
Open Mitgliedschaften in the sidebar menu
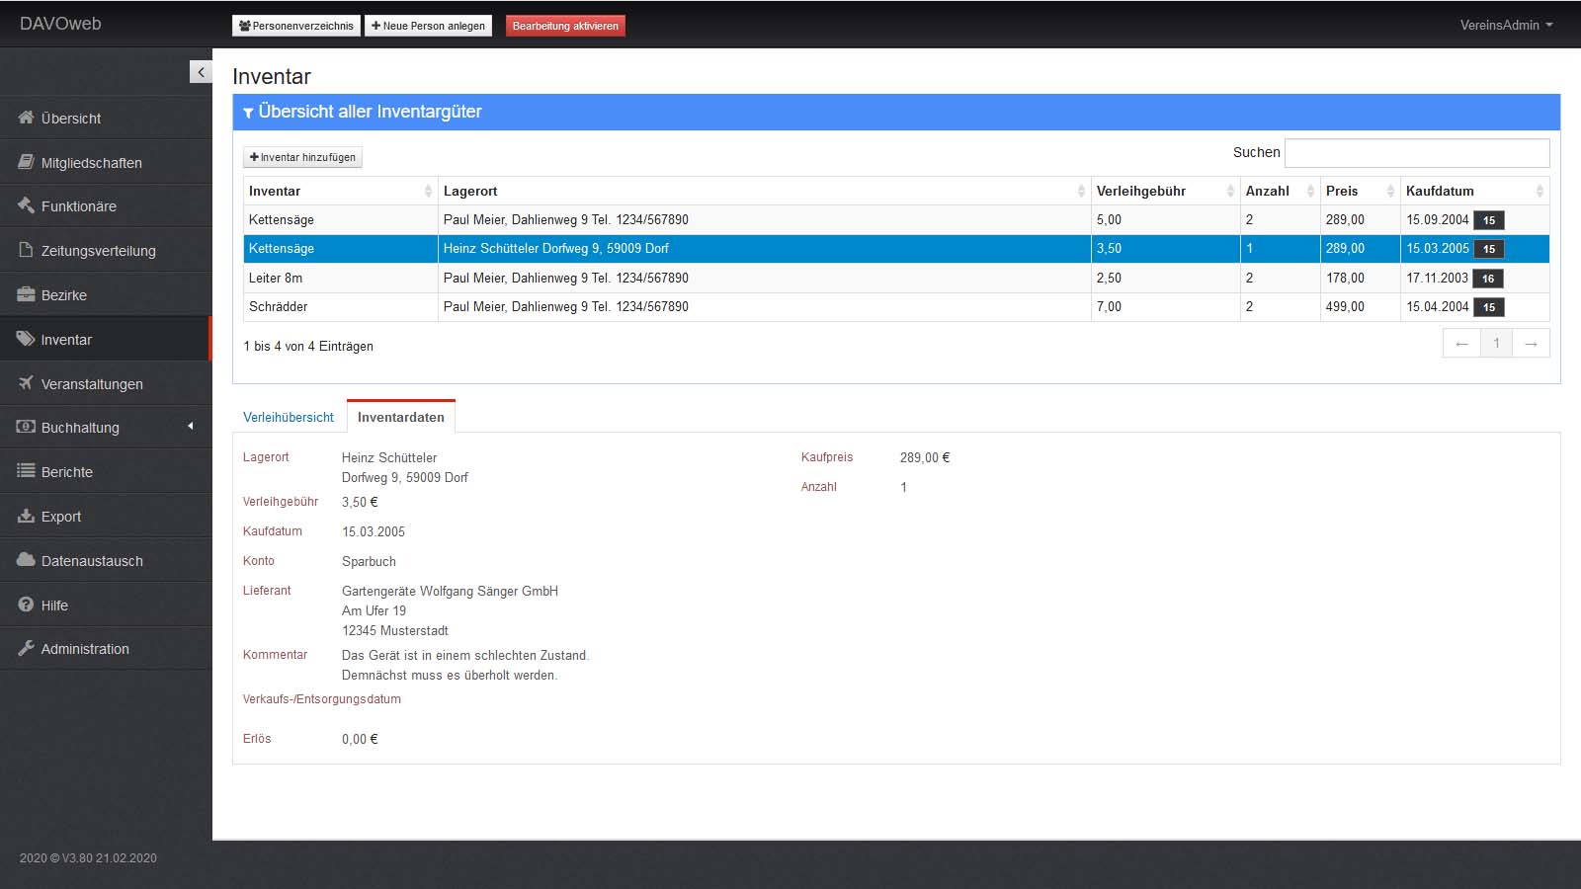(x=106, y=162)
